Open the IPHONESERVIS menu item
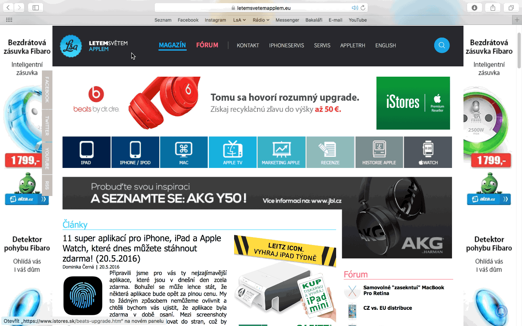 (x=287, y=45)
